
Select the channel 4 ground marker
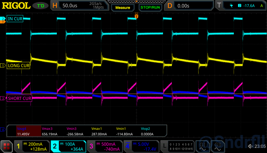(x=3, y=130)
